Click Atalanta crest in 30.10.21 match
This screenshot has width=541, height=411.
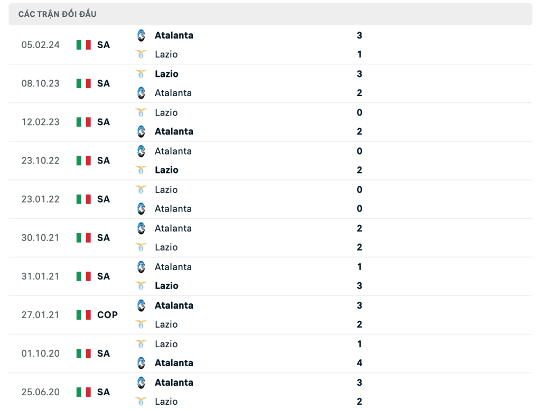(141, 228)
